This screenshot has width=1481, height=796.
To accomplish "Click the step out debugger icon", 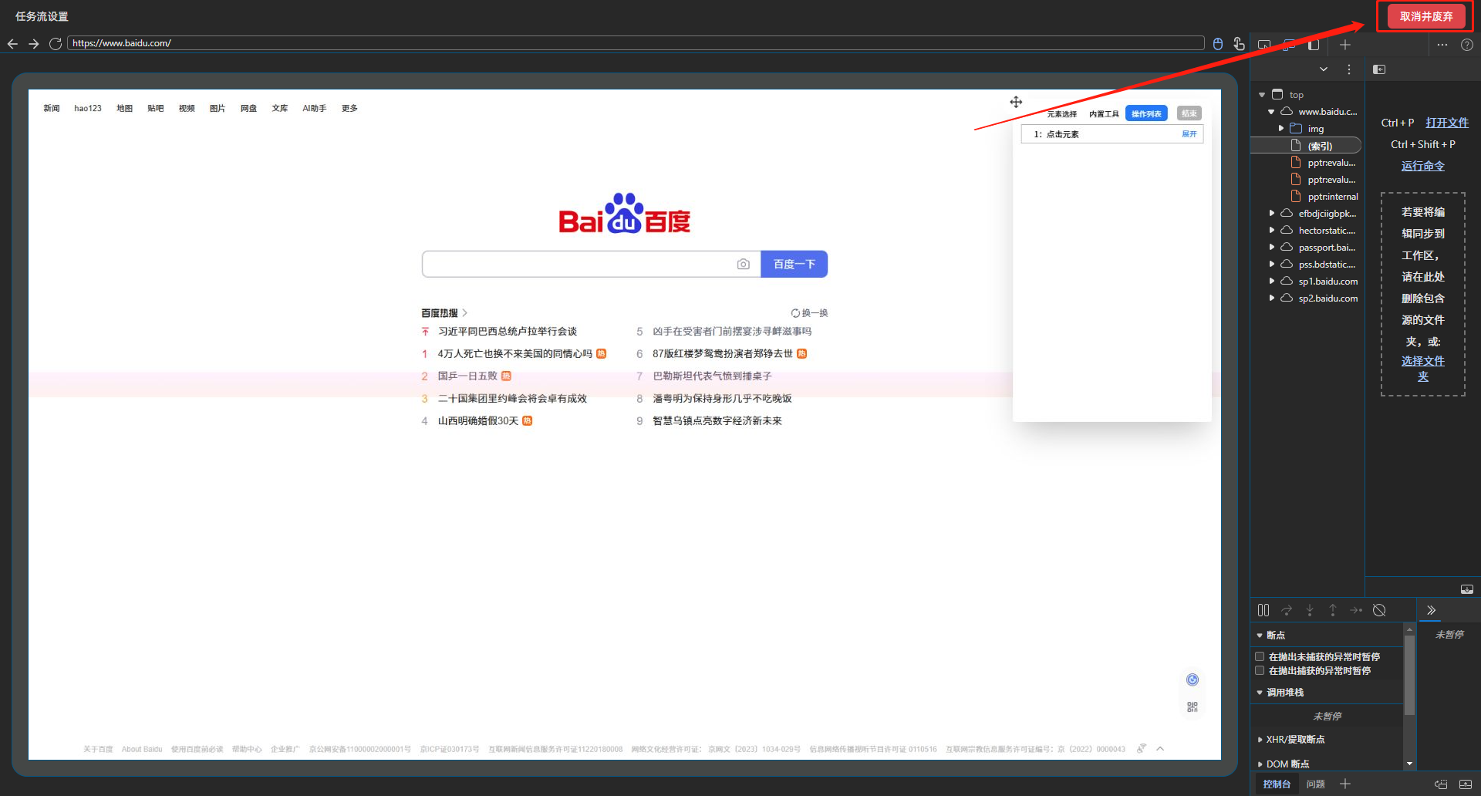I will point(1333,610).
